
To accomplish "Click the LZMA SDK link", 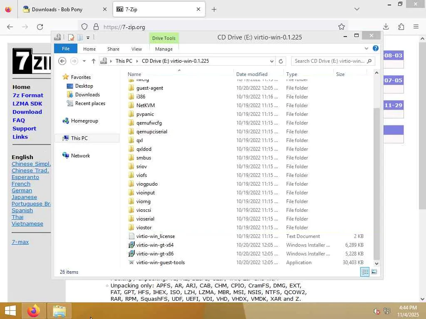I will pyautogui.click(x=27, y=103).
